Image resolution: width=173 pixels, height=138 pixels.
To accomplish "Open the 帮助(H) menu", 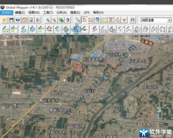I will coord(98,12).
